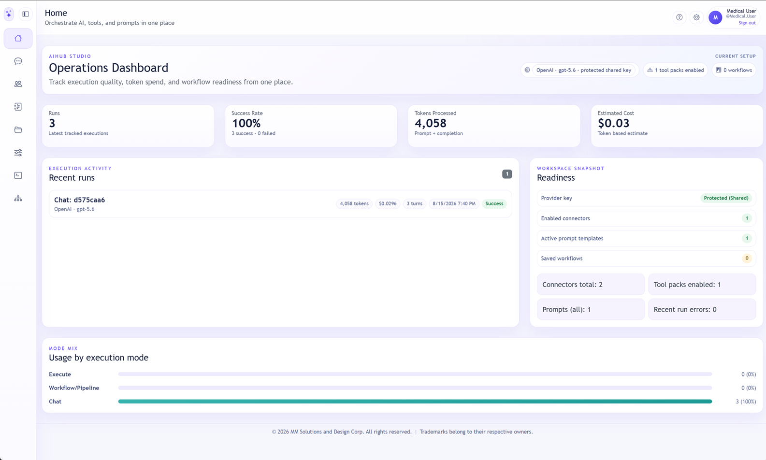This screenshot has width=766, height=460.
Task: Open the folder sidebar icon
Action: [18, 129]
